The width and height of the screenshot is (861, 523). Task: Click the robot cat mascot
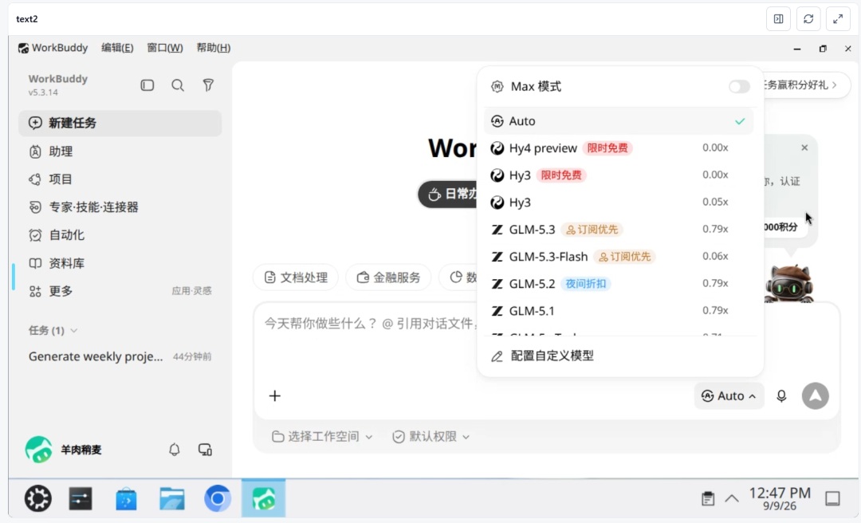788,283
